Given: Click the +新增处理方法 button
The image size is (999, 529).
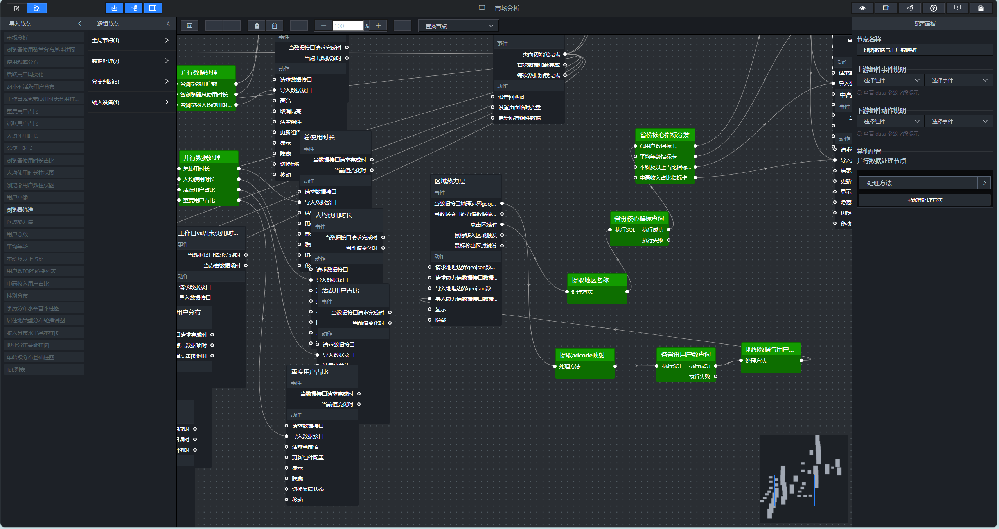Looking at the screenshot, I should pyautogui.click(x=925, y=200).
